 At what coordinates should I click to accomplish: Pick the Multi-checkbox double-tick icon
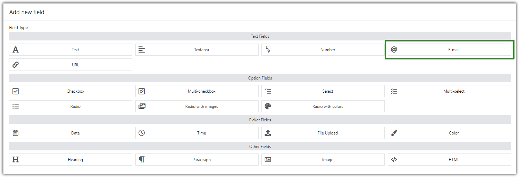142,91
